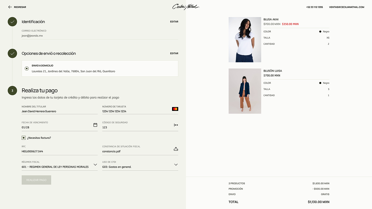The height and width of the screenshot is (209, 372).
Task: Click the ventas@cecilianathal.com email link
Action: pos(346,7)
